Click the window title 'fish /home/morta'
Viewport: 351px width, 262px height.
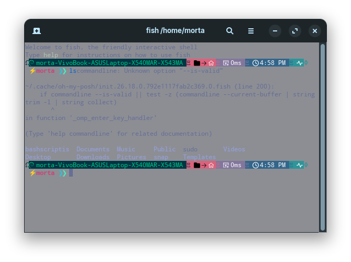tap(175, 30)
